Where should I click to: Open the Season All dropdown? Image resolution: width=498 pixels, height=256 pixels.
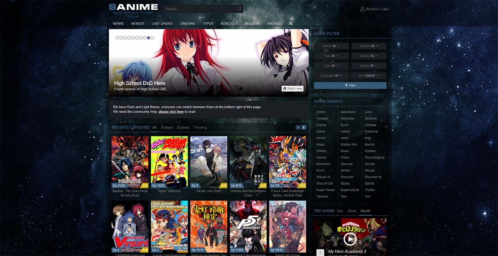(368, 46)
